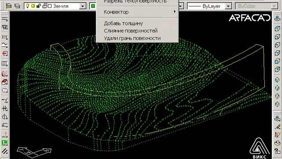Image resolution: width=282 pixels, height=159 pixels.
Task: Click the yellow block on surface icon
Action: click(277, 143)
